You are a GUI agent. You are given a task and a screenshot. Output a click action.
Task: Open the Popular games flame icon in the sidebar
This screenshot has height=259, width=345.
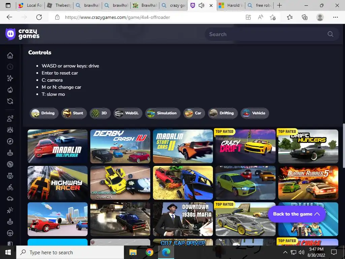10,90
